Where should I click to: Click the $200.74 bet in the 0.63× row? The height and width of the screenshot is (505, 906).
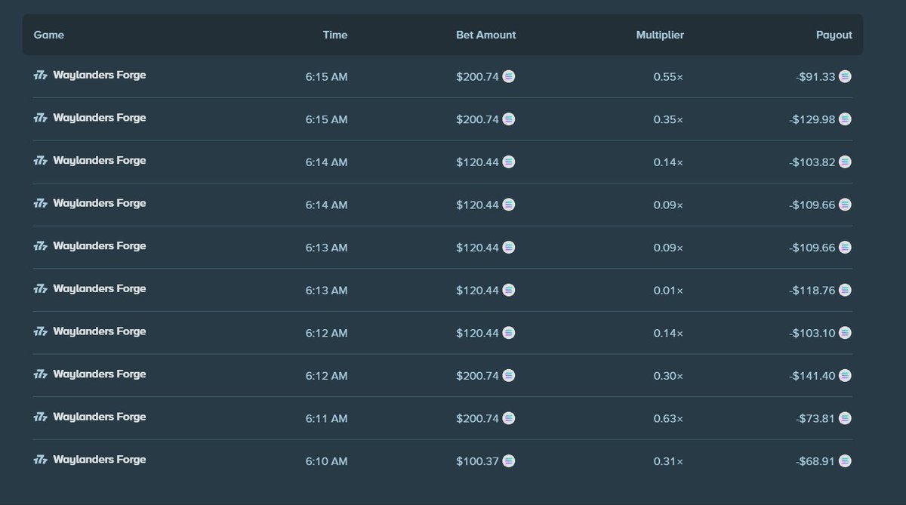tap(478, 419)
